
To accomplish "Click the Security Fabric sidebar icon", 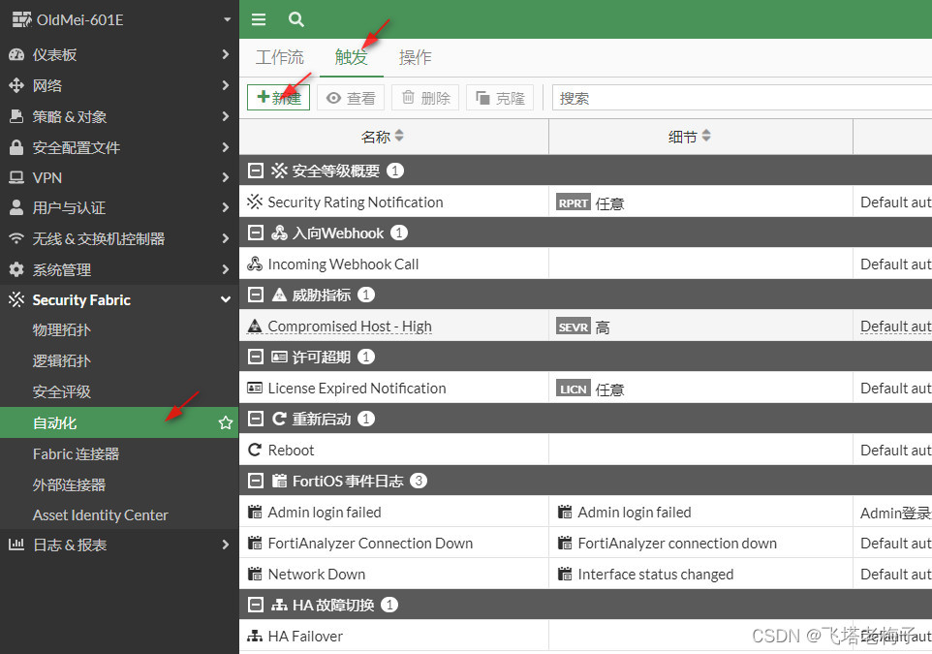I will [x=16, y=299].
